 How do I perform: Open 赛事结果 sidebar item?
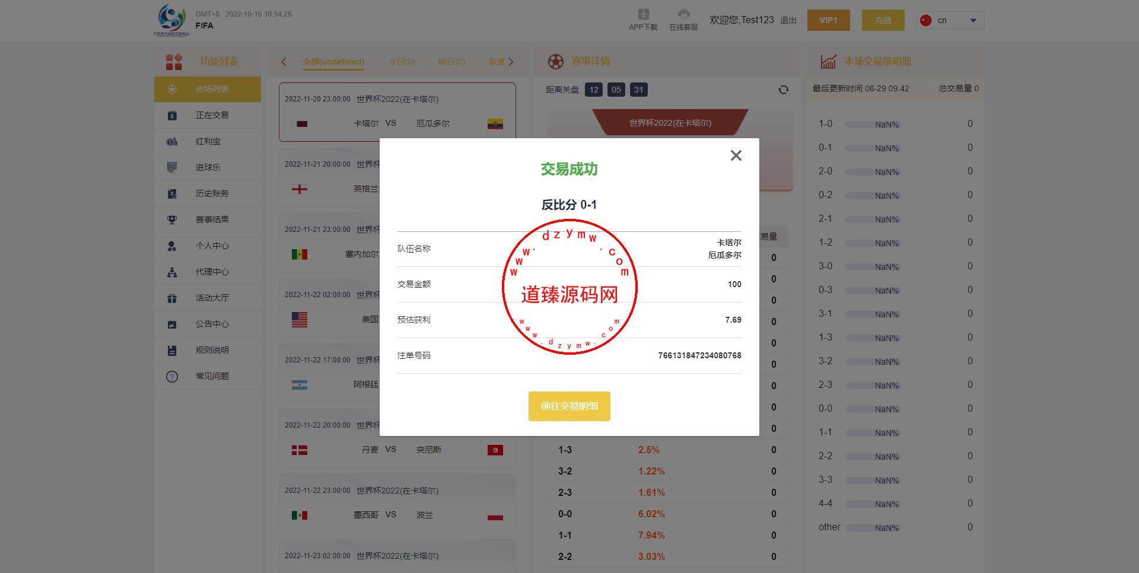pos(208,219)
